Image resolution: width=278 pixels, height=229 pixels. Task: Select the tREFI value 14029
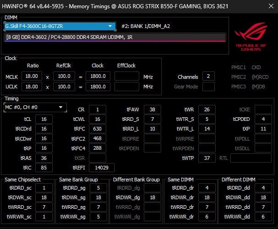click(102, 168)
